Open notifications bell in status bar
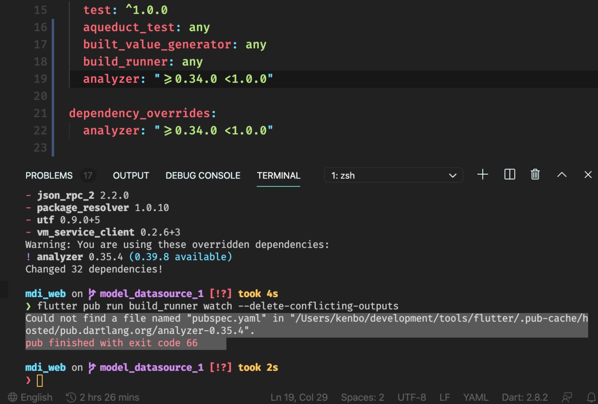 (x=592, y=397)
